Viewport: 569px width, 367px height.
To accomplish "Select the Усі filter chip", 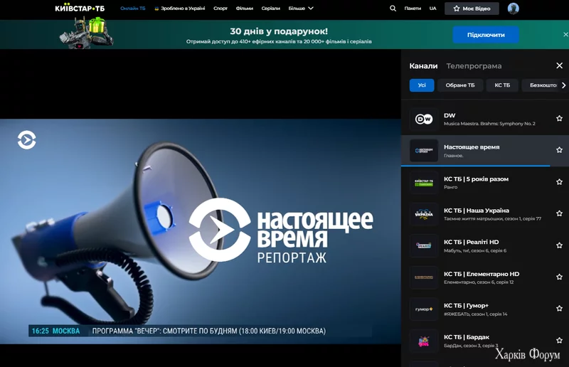I will click(x=422, y=85).
